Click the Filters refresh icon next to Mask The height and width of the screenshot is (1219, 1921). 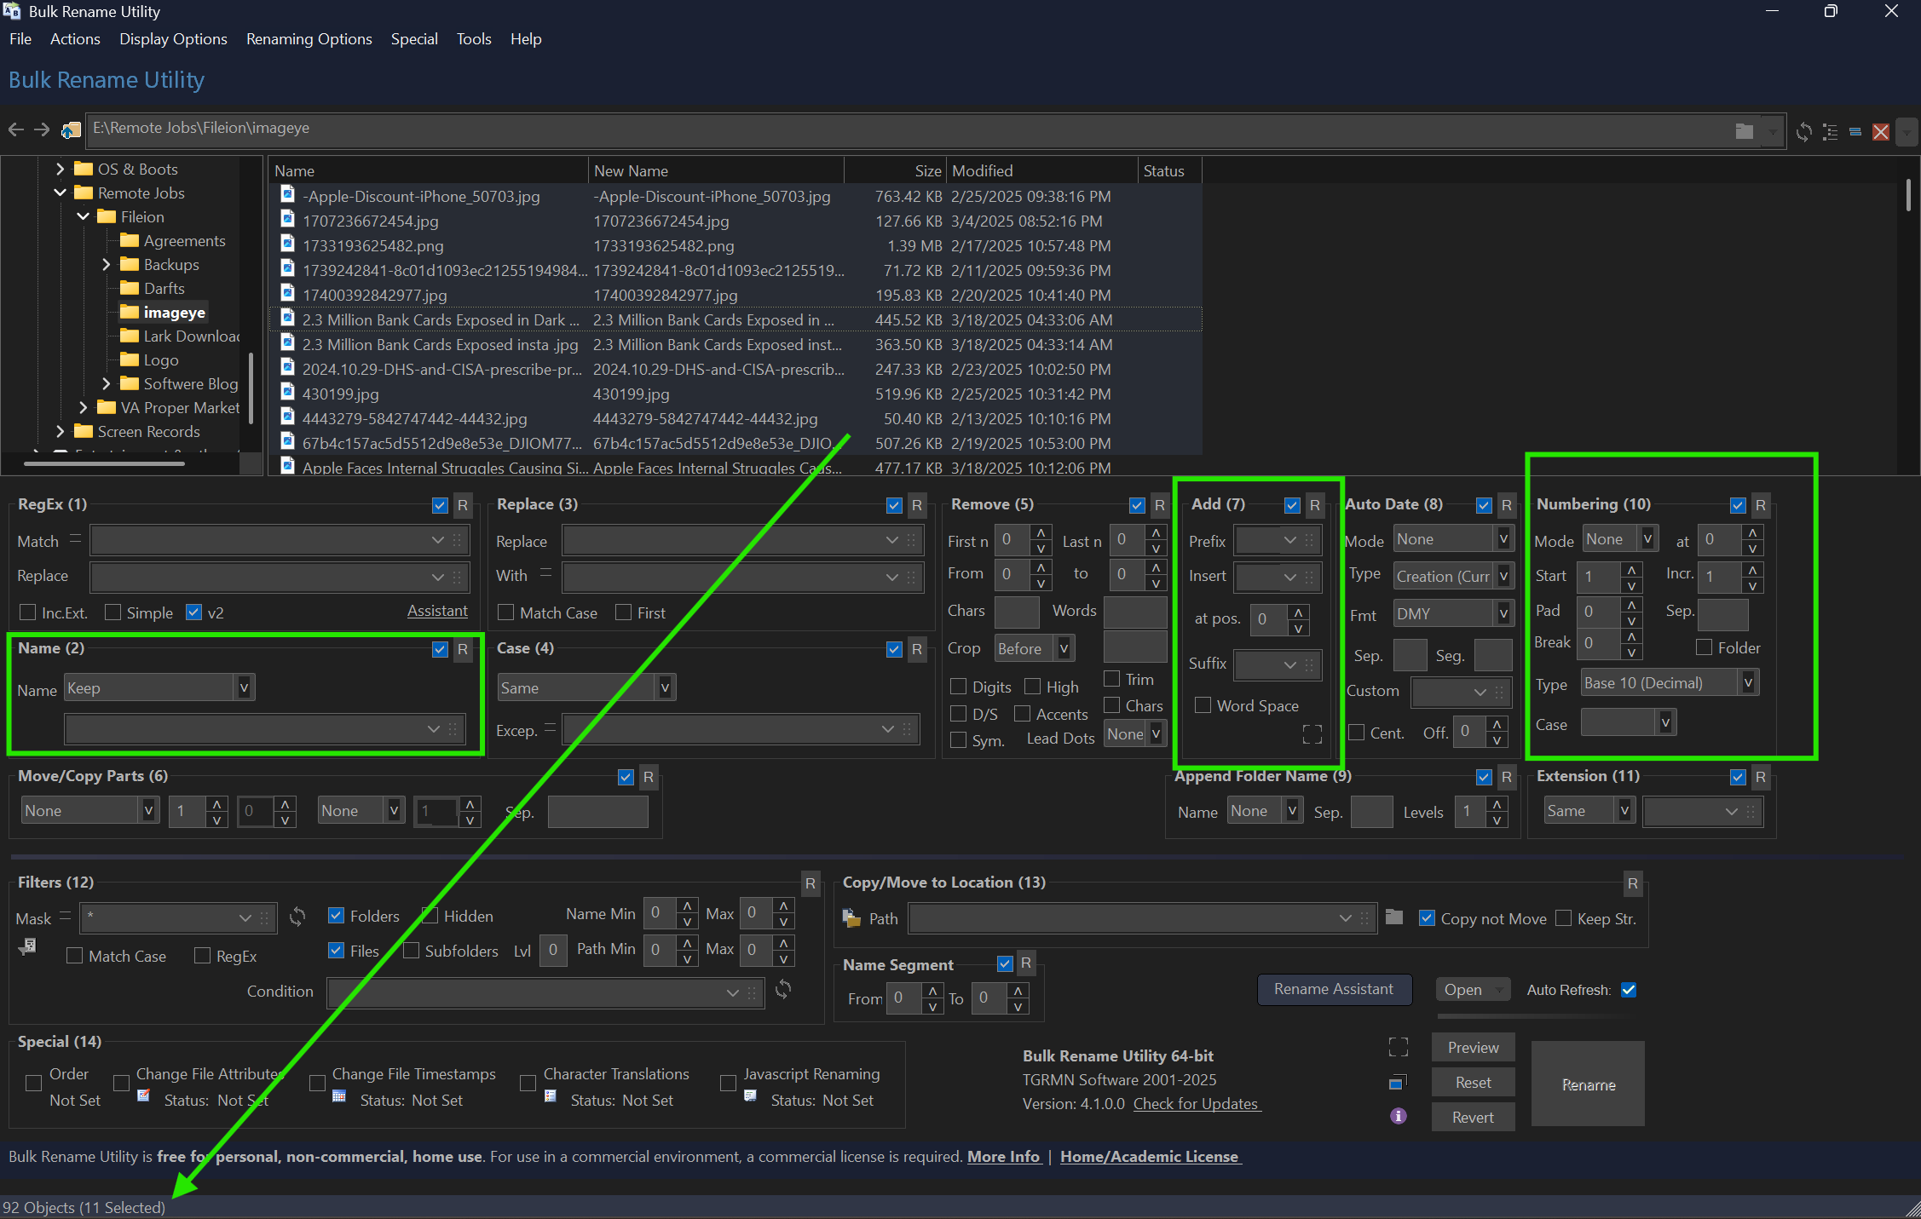297,917
